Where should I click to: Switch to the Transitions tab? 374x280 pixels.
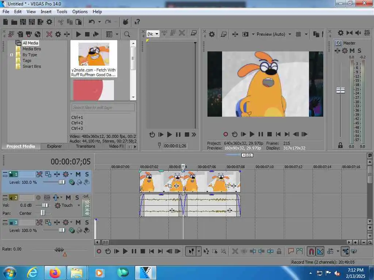[85, 146]
